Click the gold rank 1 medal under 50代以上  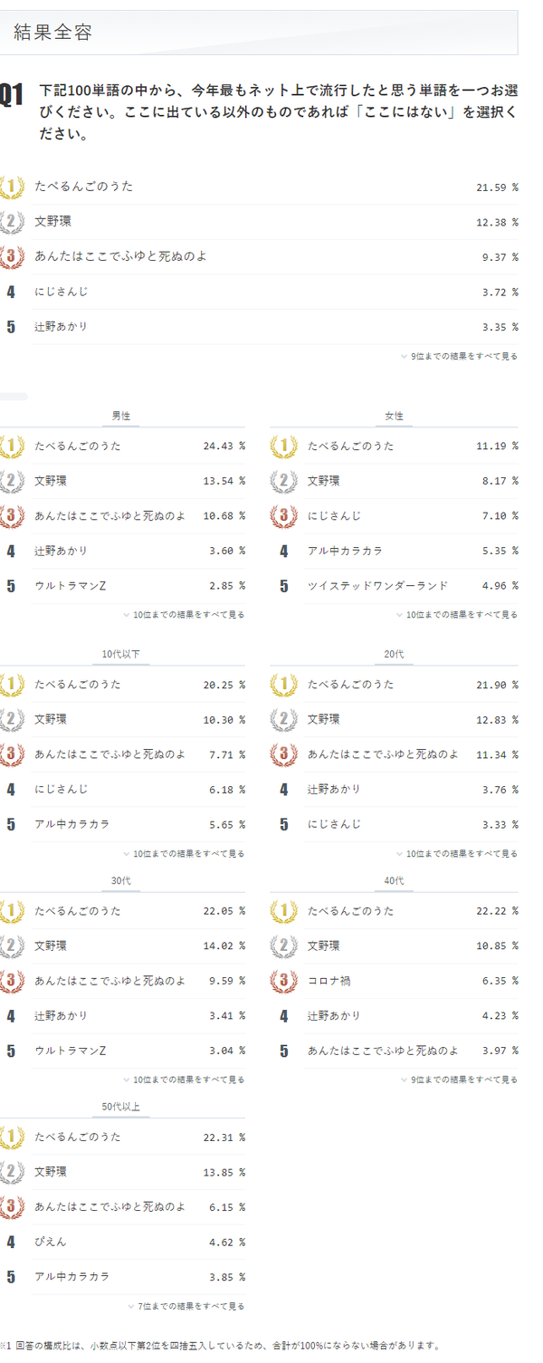(x=11, y=1137)
